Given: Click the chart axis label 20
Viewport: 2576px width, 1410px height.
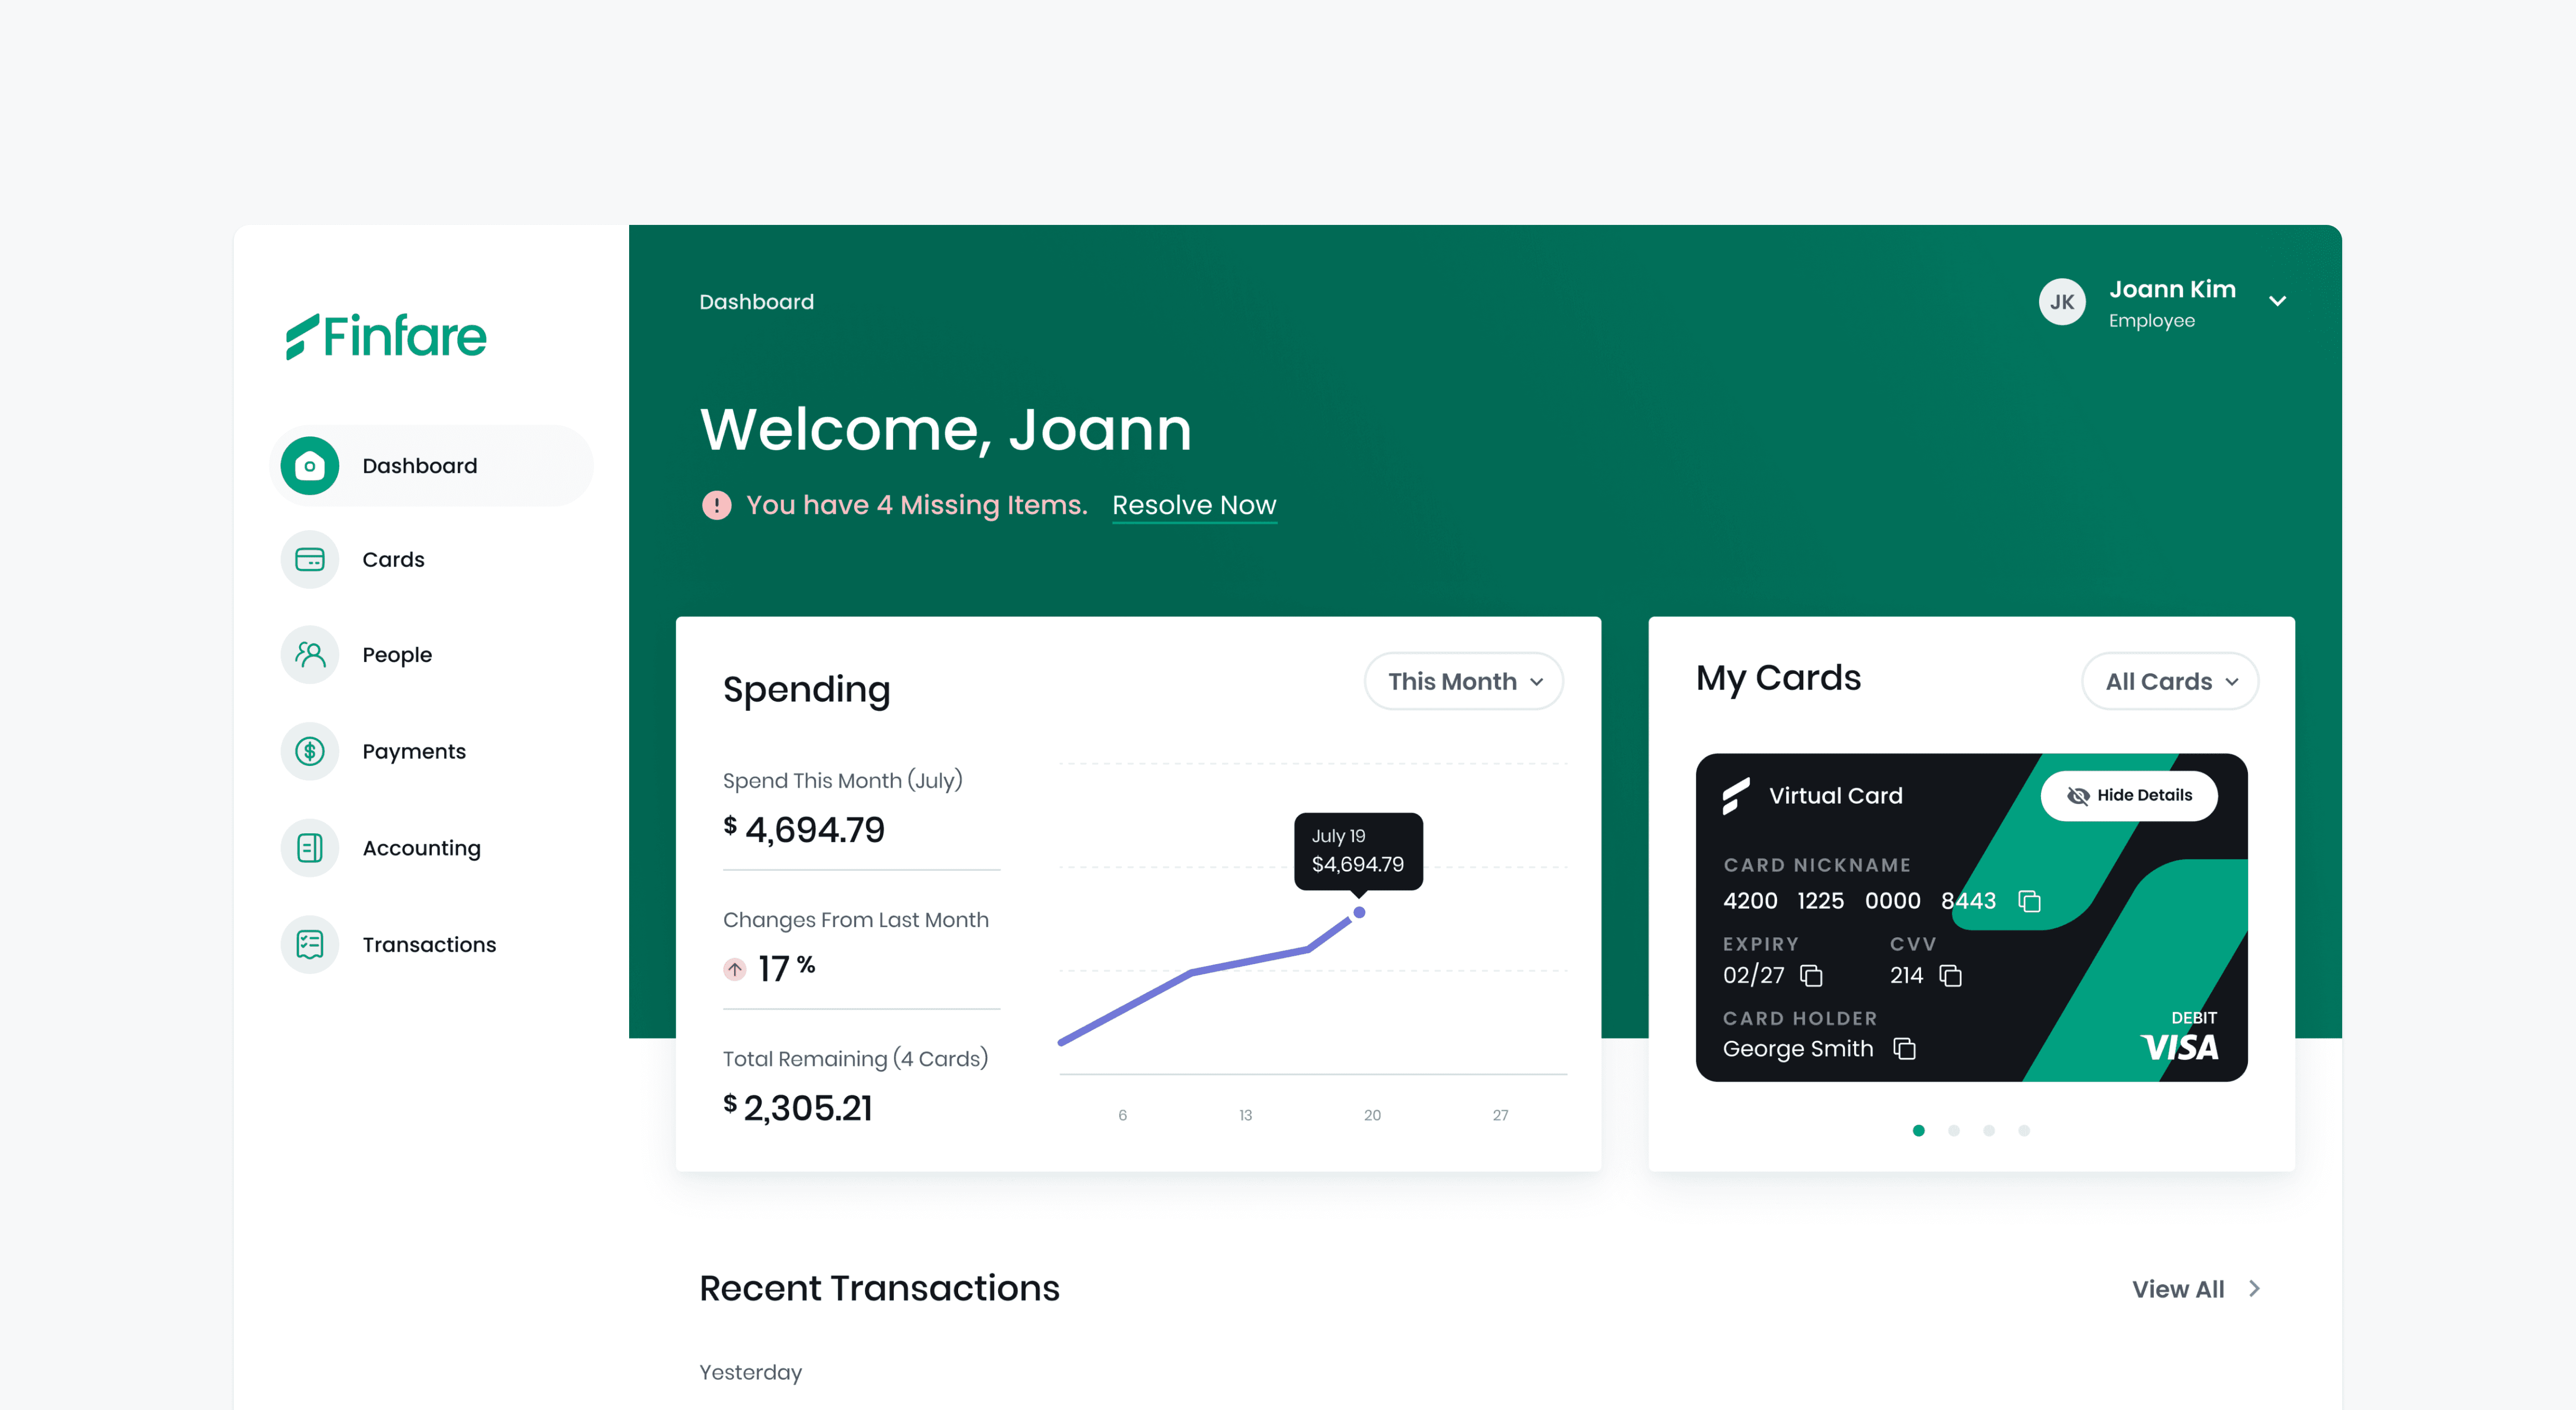Looking at the screenshot, I should point(1372,1115).
